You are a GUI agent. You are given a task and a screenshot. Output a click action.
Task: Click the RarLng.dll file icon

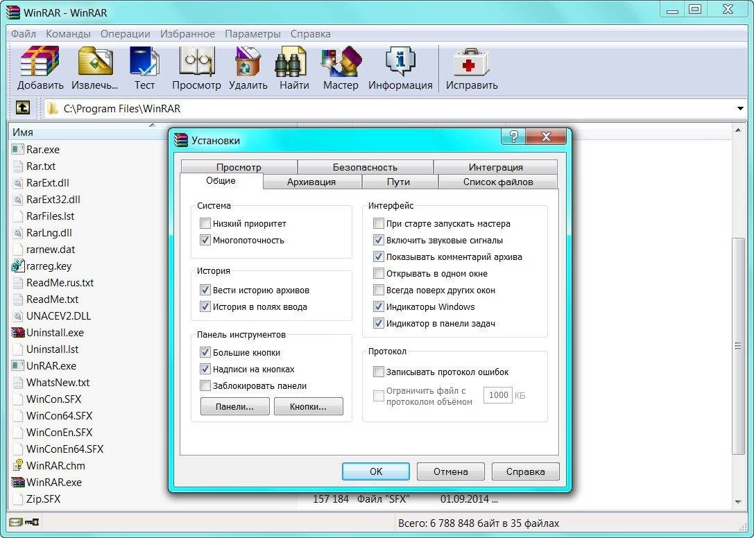point(18,233)
